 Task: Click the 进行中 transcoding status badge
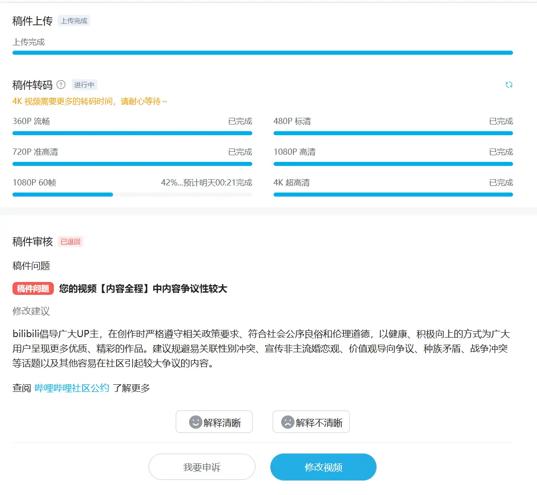(84, 85)
